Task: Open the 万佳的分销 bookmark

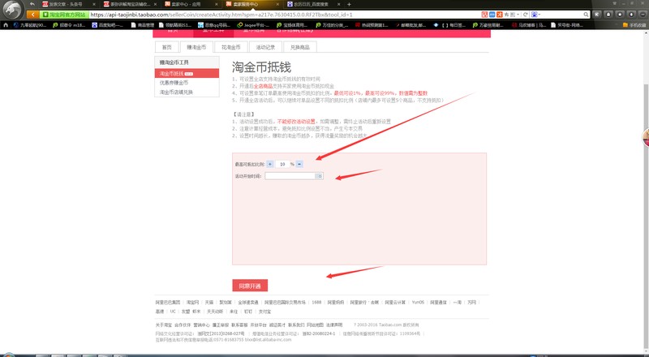Action: (x=332, y=25)
